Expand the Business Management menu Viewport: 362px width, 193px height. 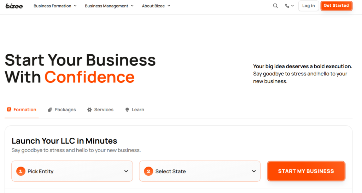tap(109, 6)
